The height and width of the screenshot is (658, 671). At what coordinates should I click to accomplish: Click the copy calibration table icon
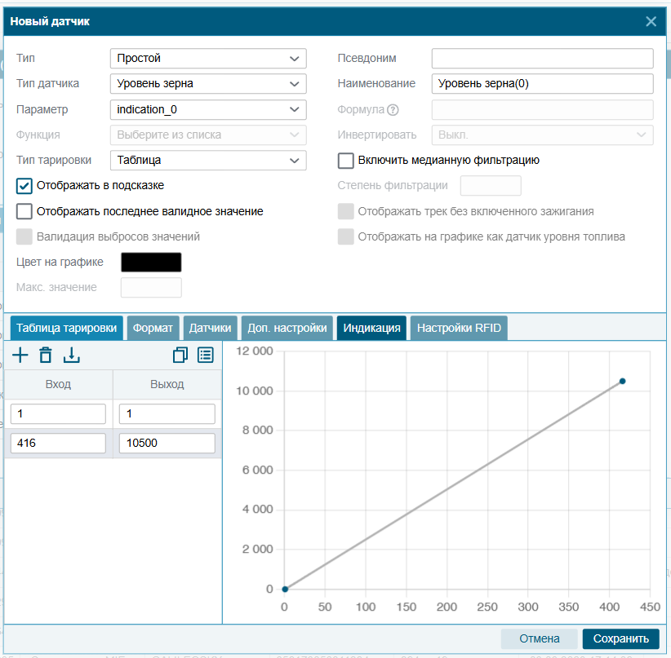click(x=180, y=355)
